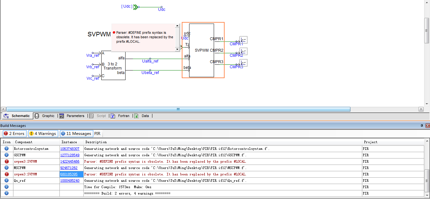Click the green Udc import arrow icon
The height and width of the screenshot is (199, 430).
[136, 7]
